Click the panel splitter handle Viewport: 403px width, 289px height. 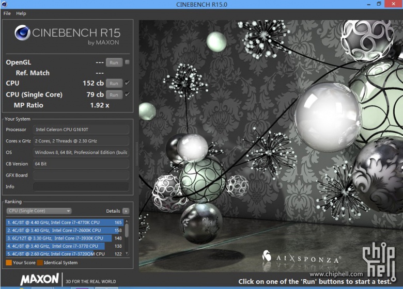tap(136, 154)
